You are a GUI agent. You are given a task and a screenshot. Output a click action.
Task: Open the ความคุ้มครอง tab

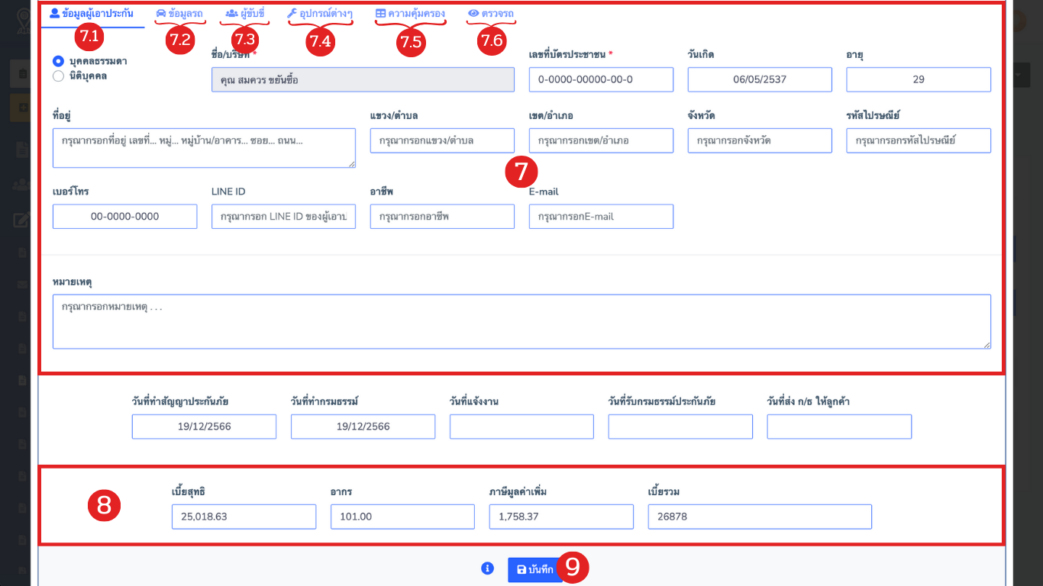410,13
